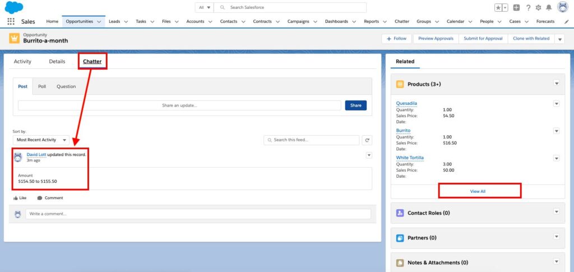Open the Favorites list dropdown arrow
Image resolution: width=574 pixels, height=272 pixels.
[x=505, y=8]
